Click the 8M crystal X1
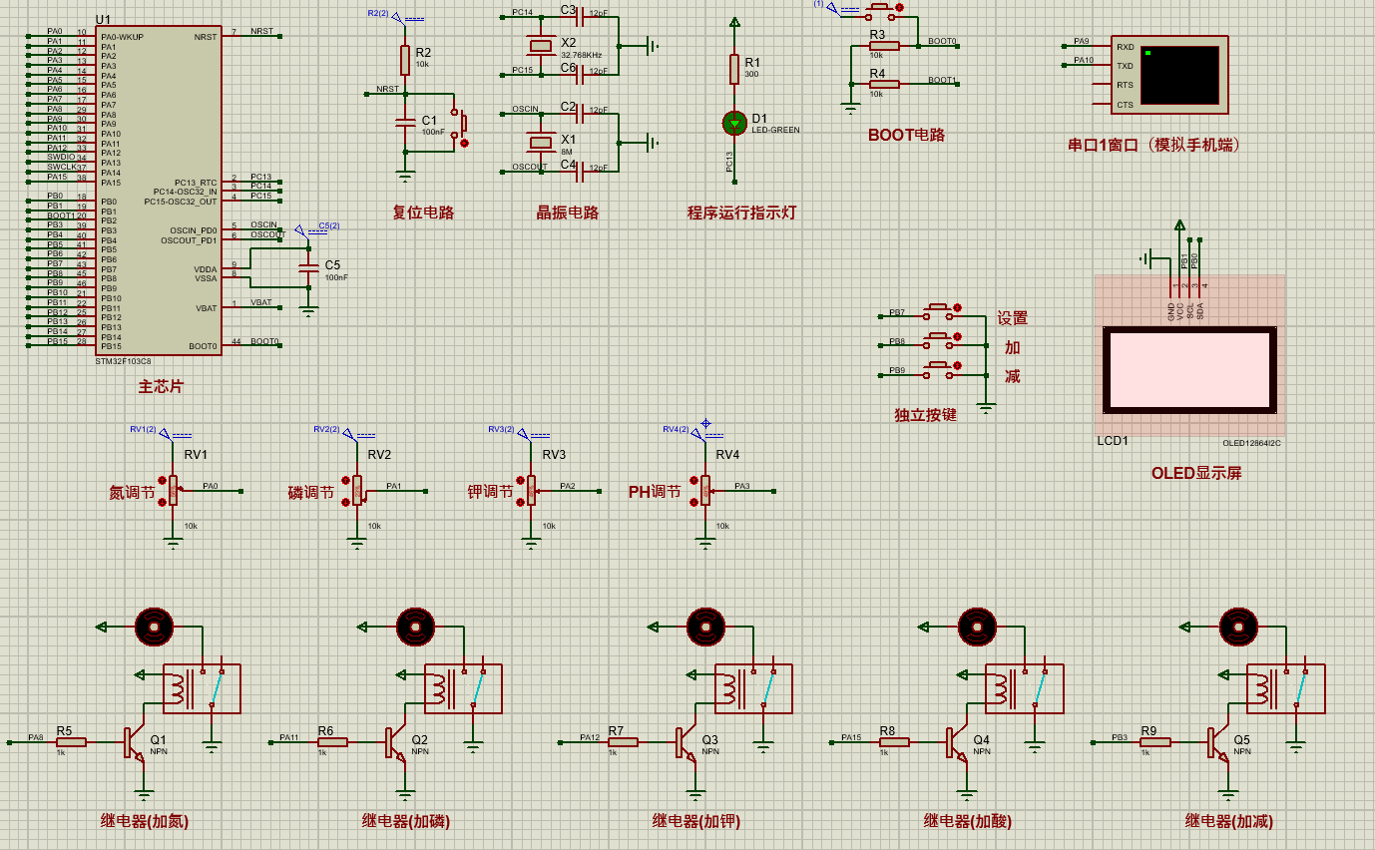 click(x=541, y=140)
